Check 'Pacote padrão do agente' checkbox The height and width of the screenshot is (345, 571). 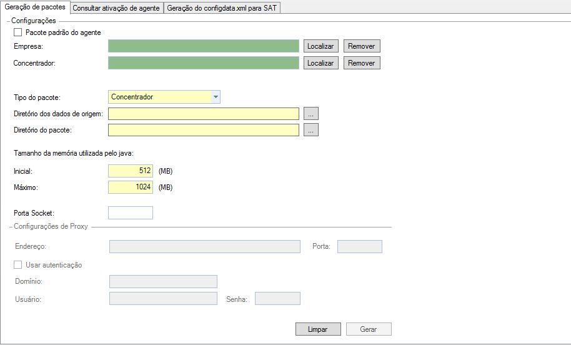click(x=17, y=32)
